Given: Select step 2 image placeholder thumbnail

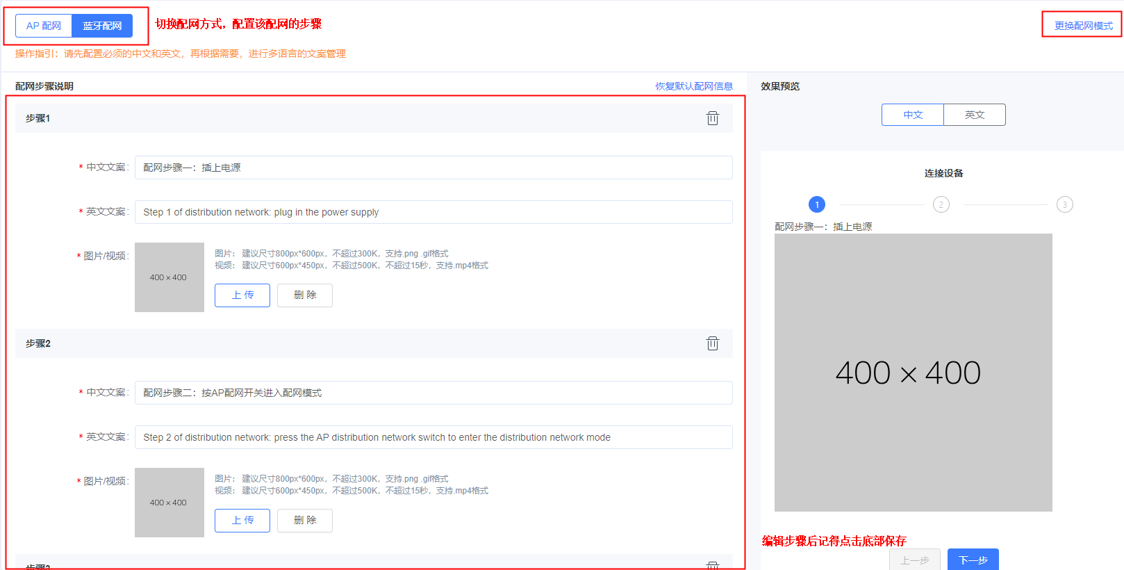Looking at the screenshot, I should coord(170,503).
